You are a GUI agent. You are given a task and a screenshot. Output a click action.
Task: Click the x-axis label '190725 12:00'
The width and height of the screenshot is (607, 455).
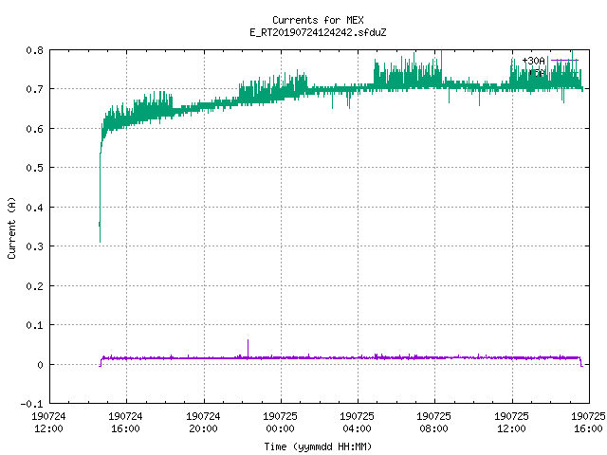coord(511,422)
